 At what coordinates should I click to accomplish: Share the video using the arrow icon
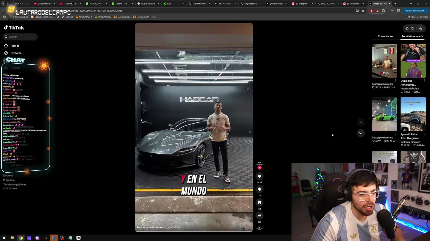click(259, 215)
